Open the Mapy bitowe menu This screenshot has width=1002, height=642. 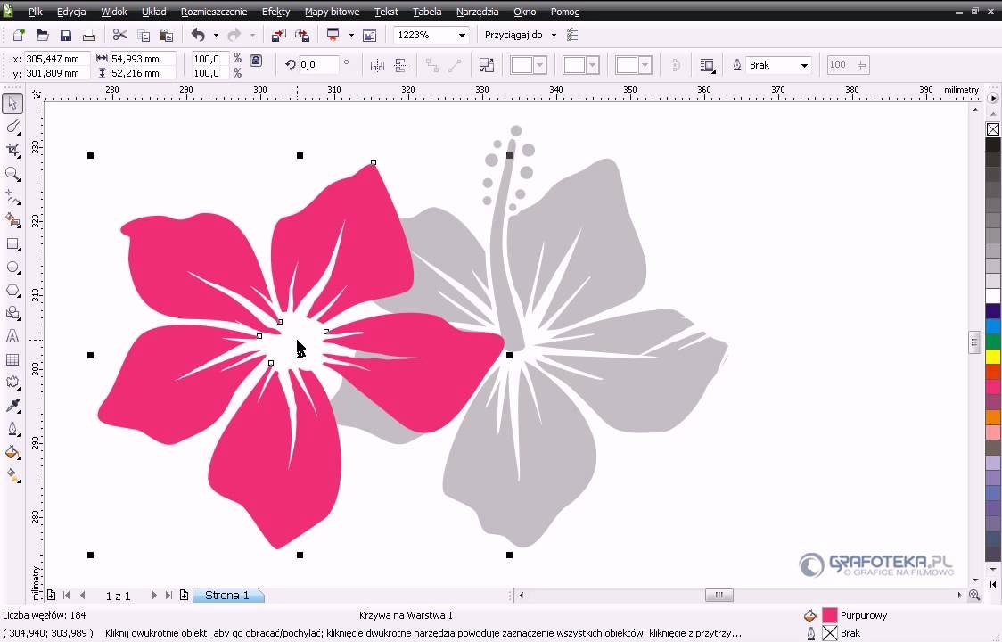[332, 12]
